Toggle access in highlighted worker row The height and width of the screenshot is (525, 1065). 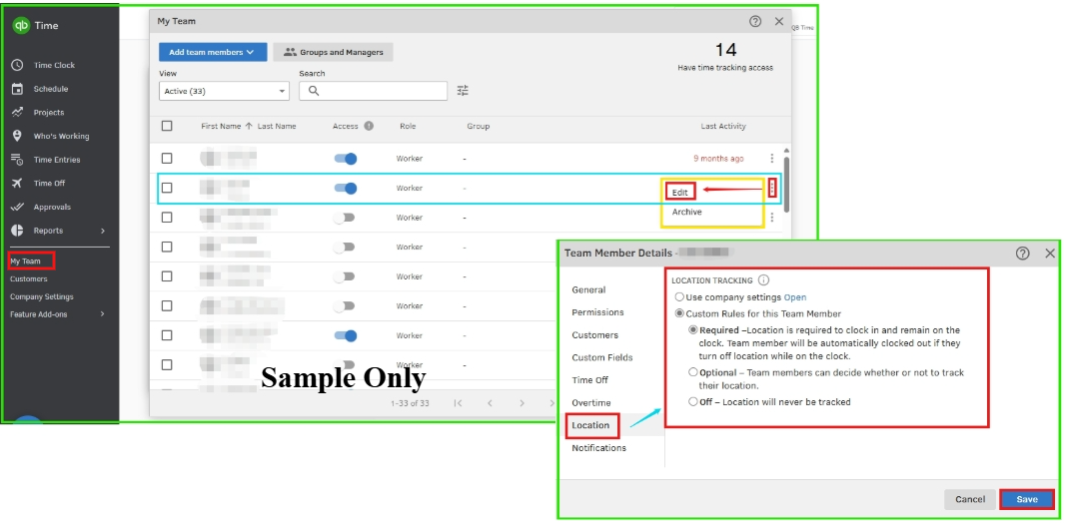346,188
